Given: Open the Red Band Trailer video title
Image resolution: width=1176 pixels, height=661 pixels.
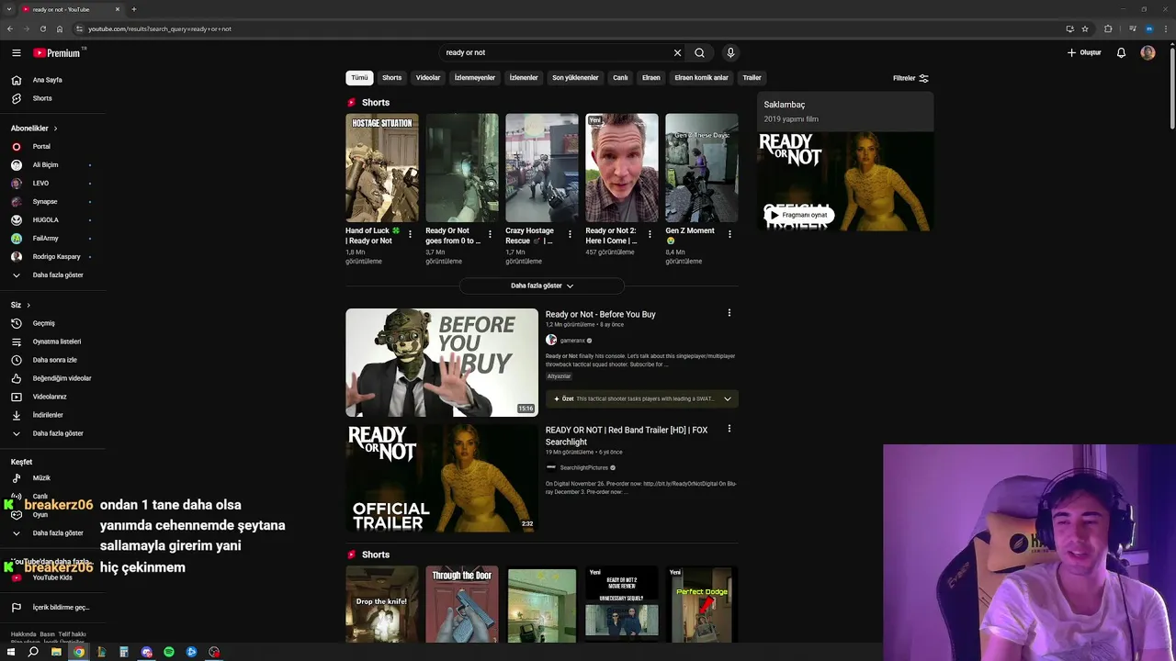Looking at the screenshot, I should pyautogui.click(x=627, y=436).
